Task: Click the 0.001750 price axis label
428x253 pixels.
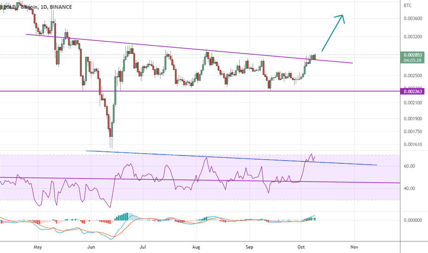Action: click(413, 132)
